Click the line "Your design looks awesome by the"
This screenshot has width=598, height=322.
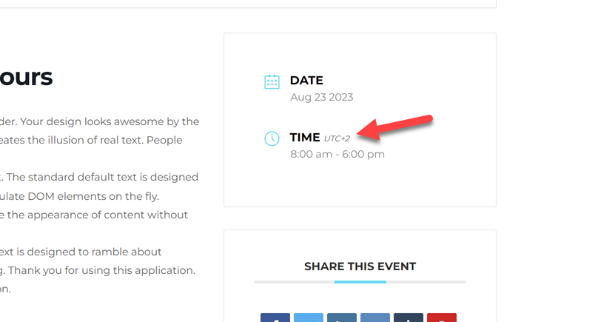tap(99, 121)
